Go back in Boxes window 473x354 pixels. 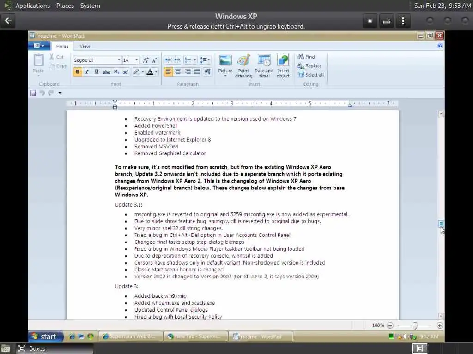[x=8, y=21]
